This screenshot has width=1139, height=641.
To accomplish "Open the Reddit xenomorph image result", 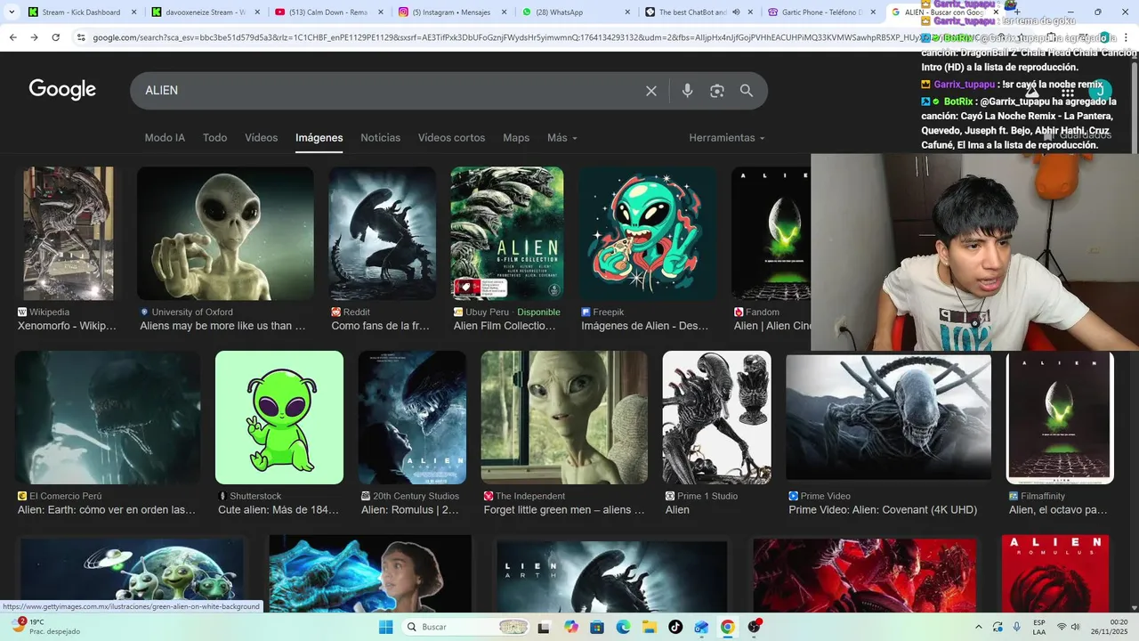I will 383,233.
